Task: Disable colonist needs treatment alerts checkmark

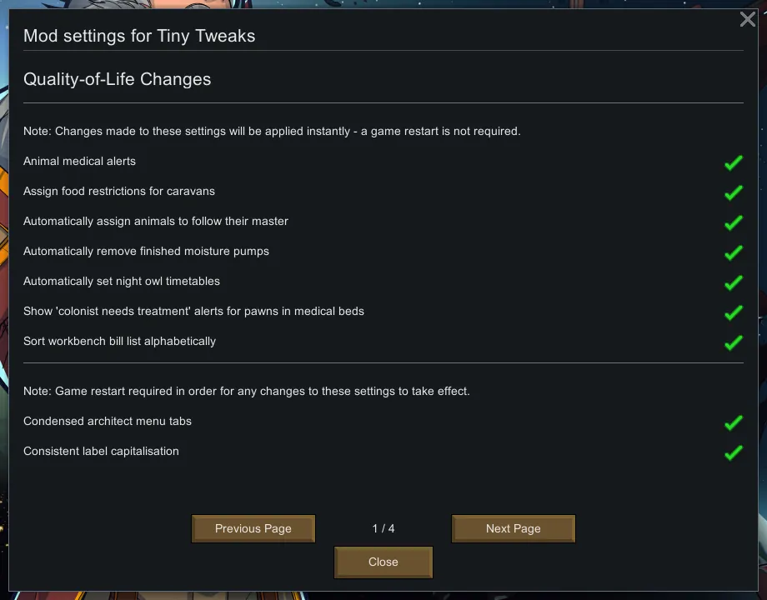Action: tap(733, 312)
